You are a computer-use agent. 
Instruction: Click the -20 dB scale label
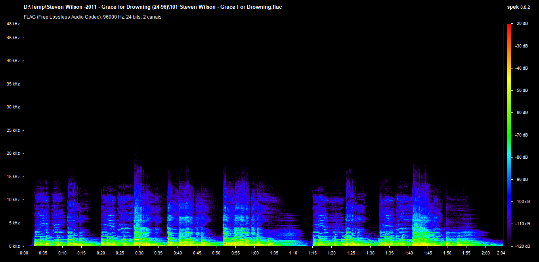pyautogui.click(x=521, y=24)
